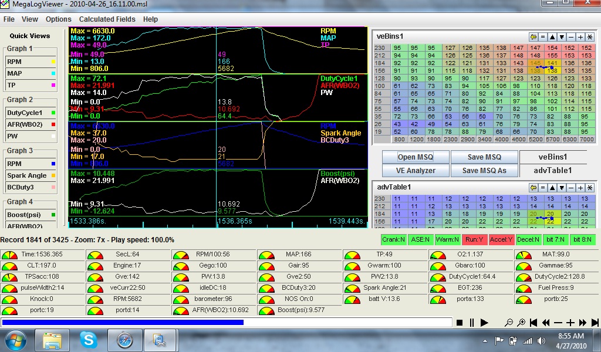Click the blue playback progress bar

coord(122,322)
